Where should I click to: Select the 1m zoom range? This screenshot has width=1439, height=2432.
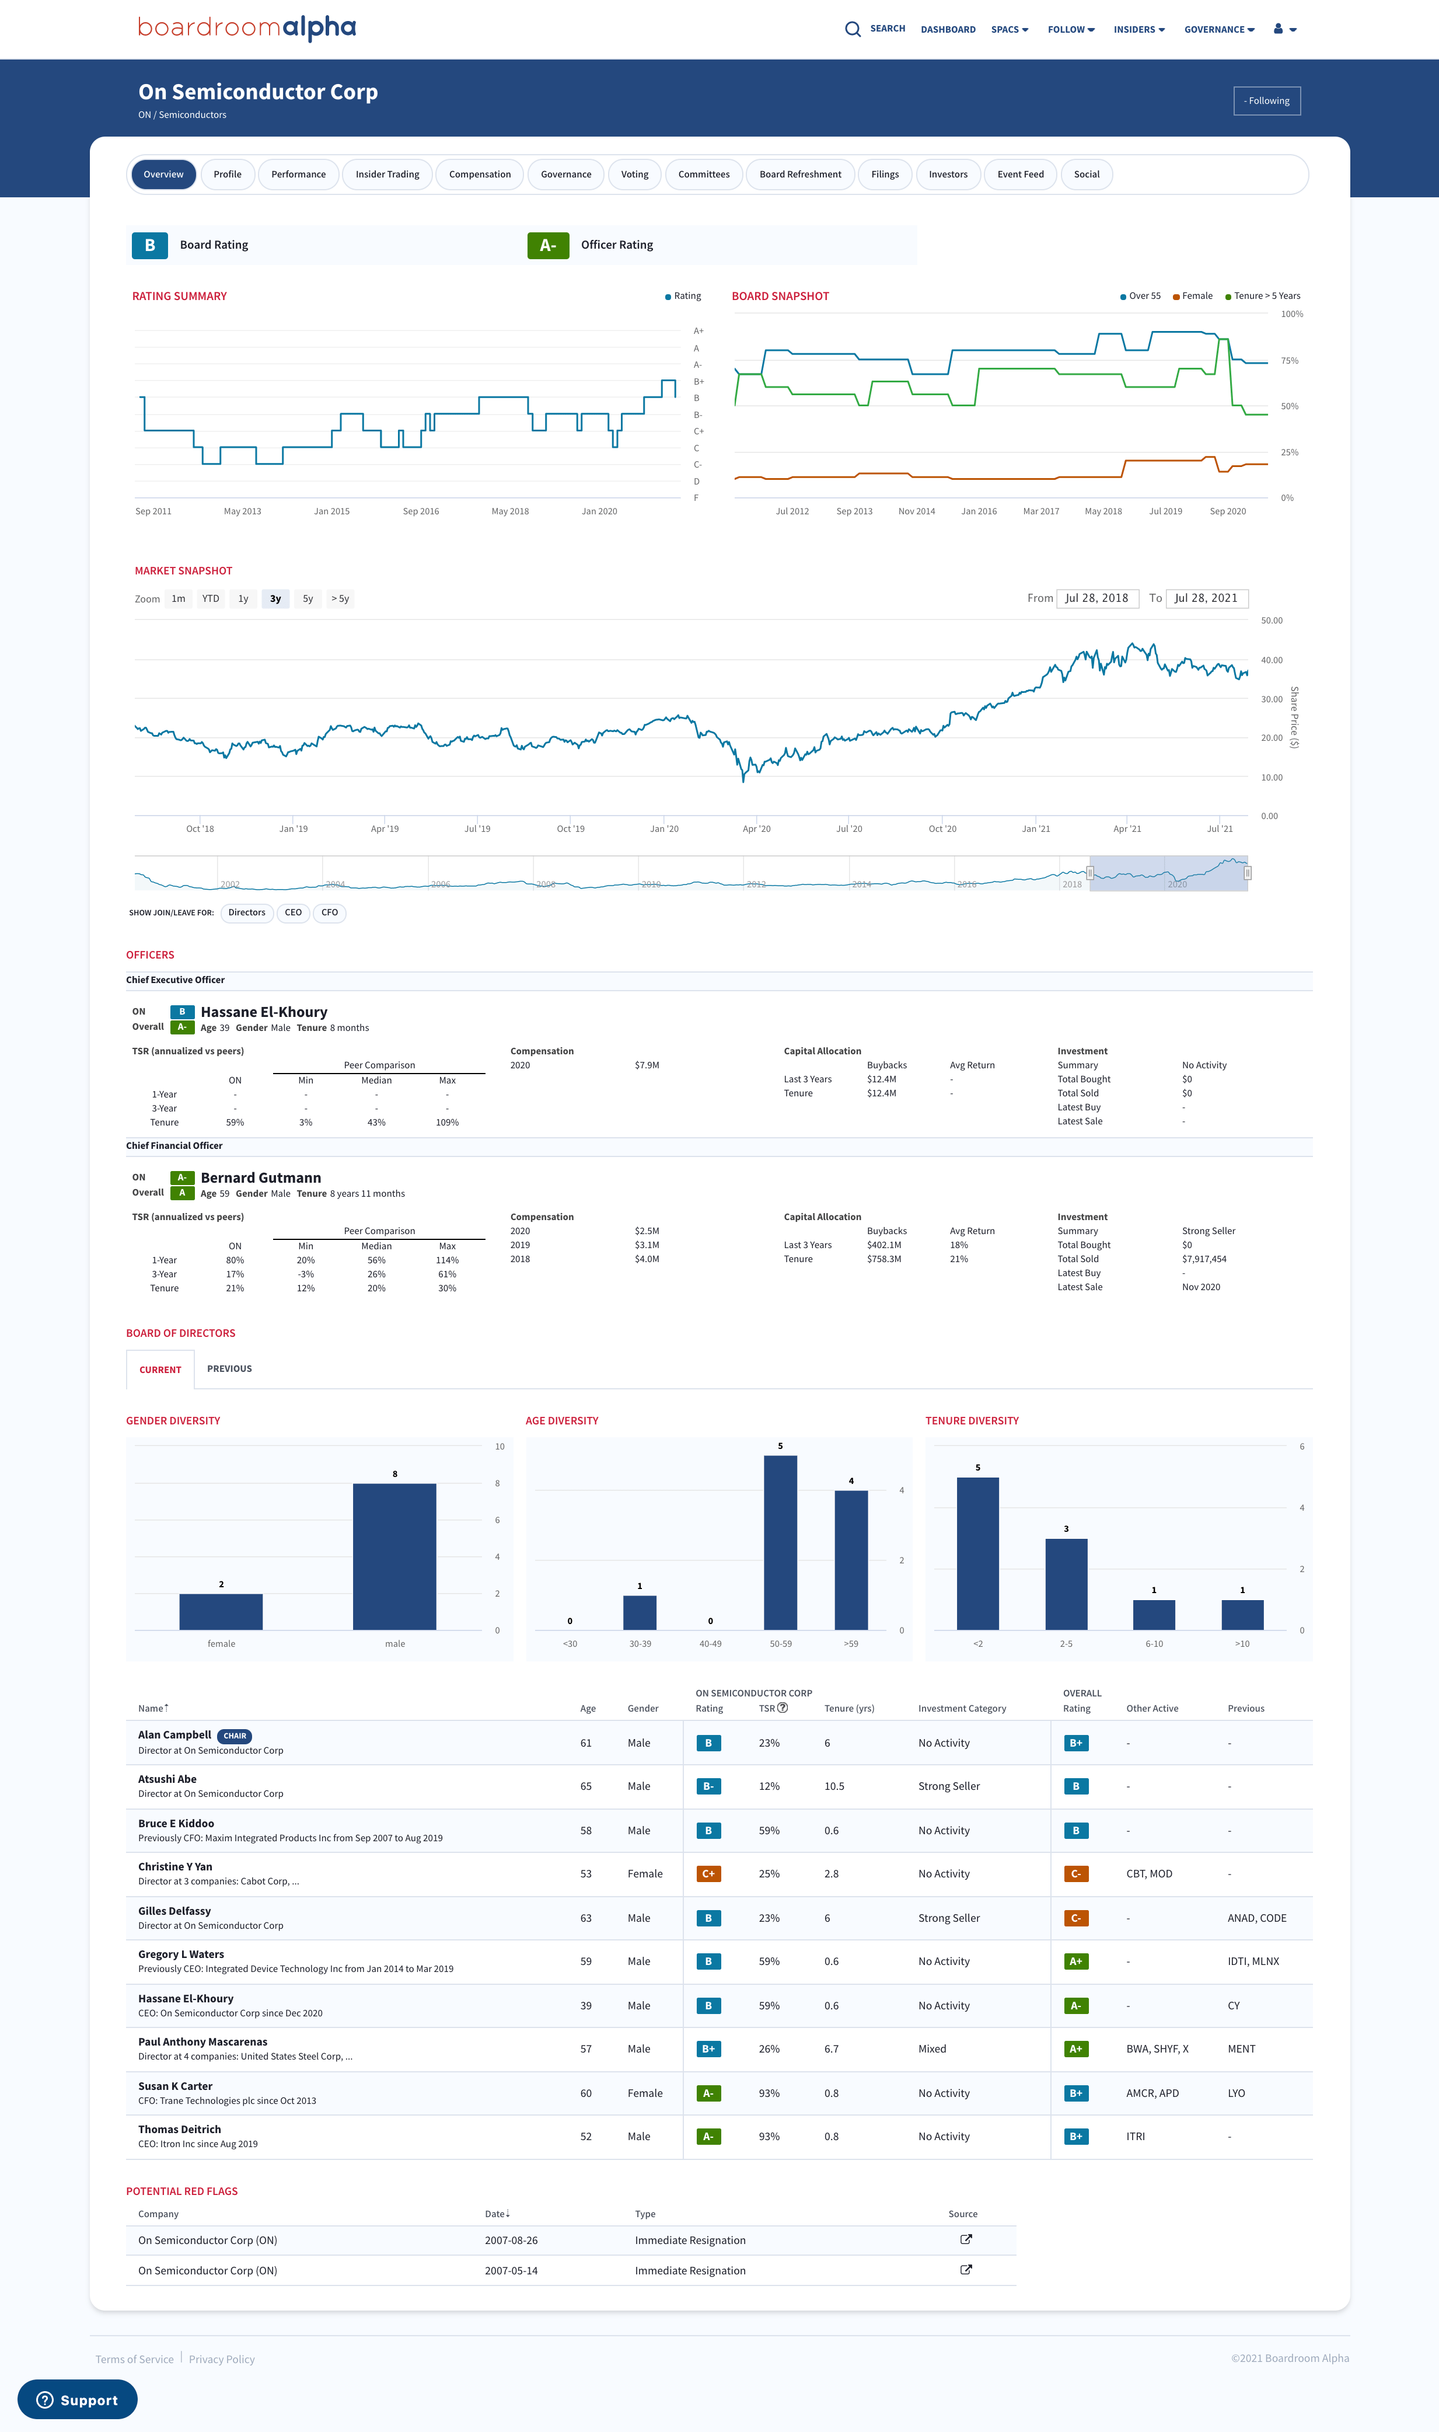[x=179, y=598]
